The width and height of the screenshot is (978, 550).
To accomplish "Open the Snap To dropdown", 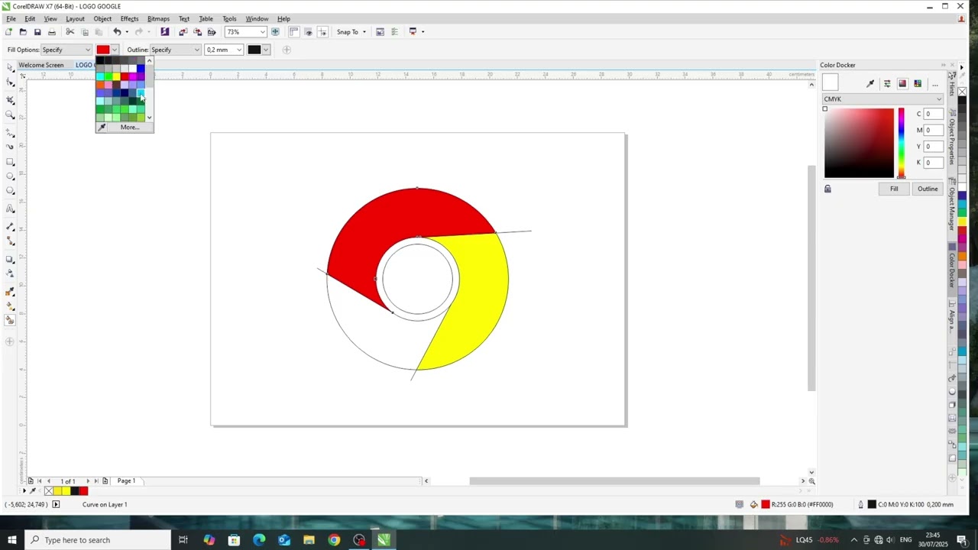I will click(364, 32).
